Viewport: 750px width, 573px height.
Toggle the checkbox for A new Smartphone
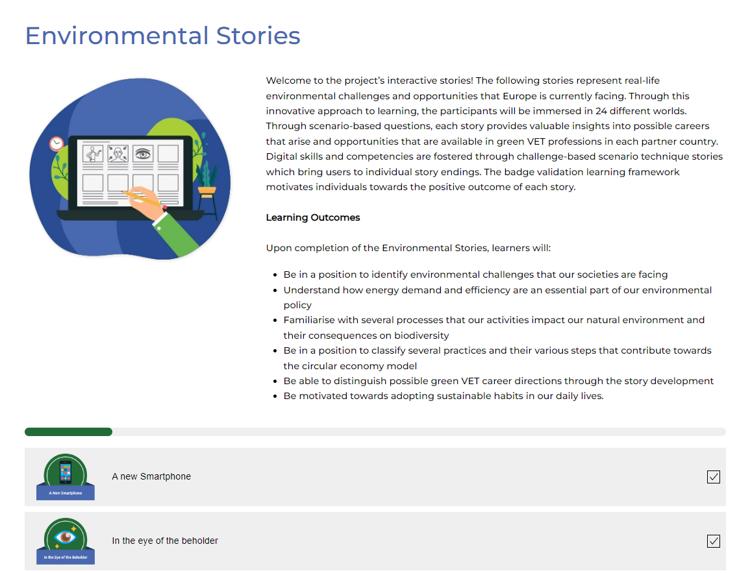[x=713, y=477]
